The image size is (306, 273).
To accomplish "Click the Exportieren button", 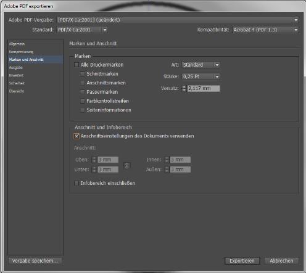I will (x=242, y=261).
